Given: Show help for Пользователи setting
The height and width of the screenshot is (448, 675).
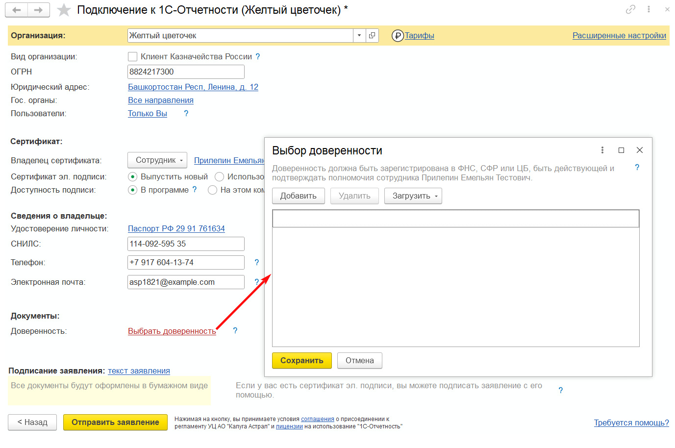Looking at the screenshot, I should click(186, 113).
